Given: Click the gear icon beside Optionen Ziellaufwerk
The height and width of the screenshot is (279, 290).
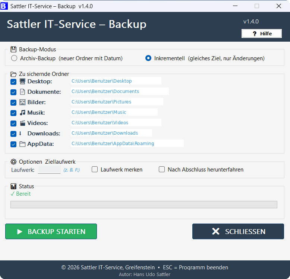Looking at the screenshot, I should (x=13, y=162).
